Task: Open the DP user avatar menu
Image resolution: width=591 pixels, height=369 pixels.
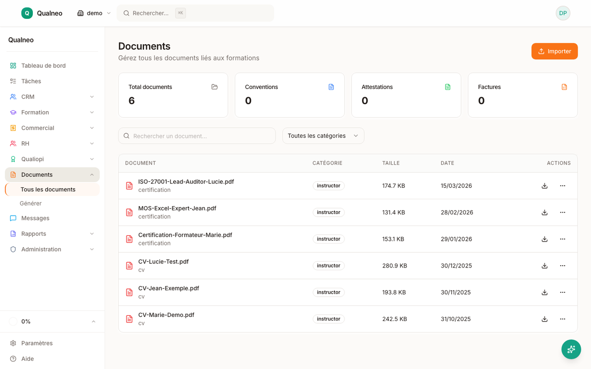Action: (x=563, y=13)
